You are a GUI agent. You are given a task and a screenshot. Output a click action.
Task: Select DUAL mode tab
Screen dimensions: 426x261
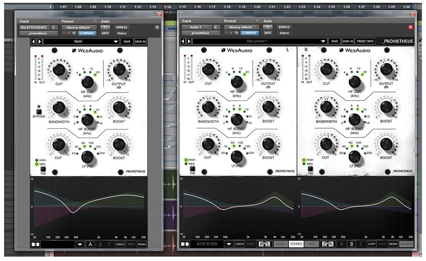pyautogui.click(x=281, y=244)
